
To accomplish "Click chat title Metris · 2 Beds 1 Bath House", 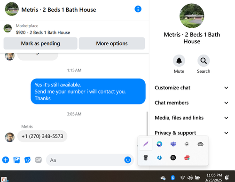I will (59, 10).
